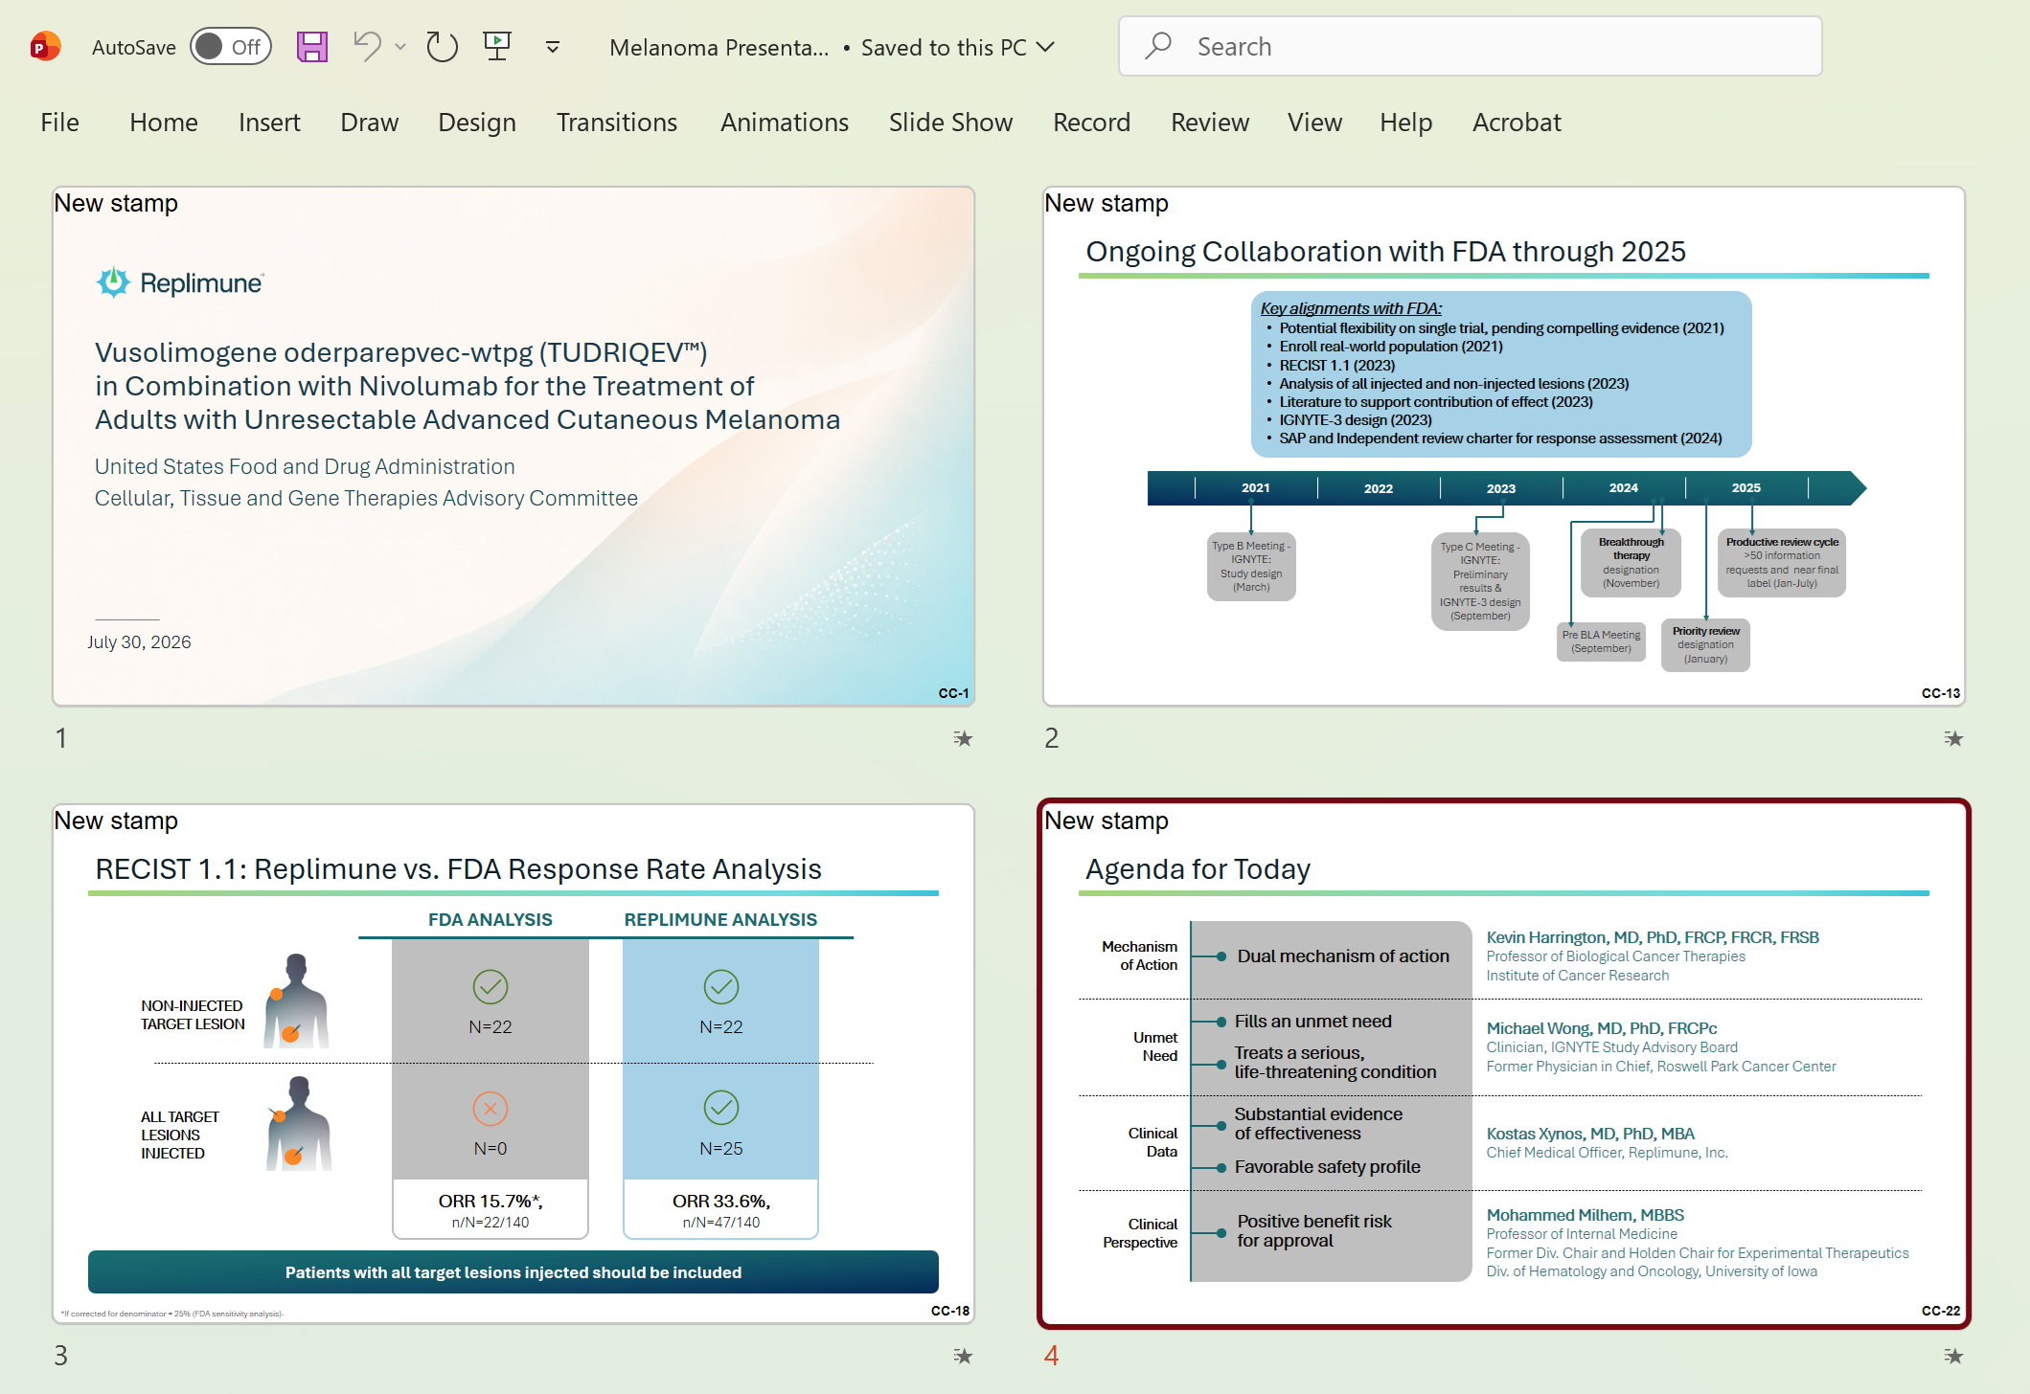Switch to the Record tab
The width and height of the screenshot is (2030, 1394).
pos(1092,123)
